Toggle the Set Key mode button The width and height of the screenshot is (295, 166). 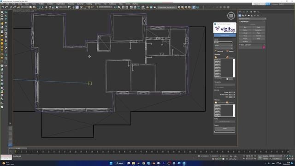265,159
